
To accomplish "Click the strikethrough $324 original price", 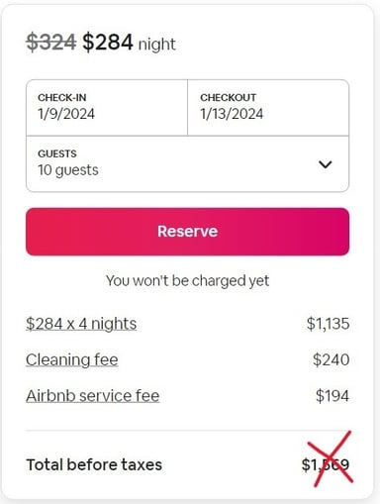I will point(51,43).
